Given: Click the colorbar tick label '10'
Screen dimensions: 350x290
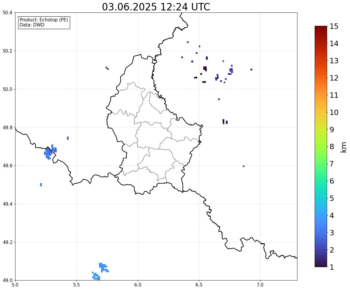Looking at the screenshot, I should [334, 112].
